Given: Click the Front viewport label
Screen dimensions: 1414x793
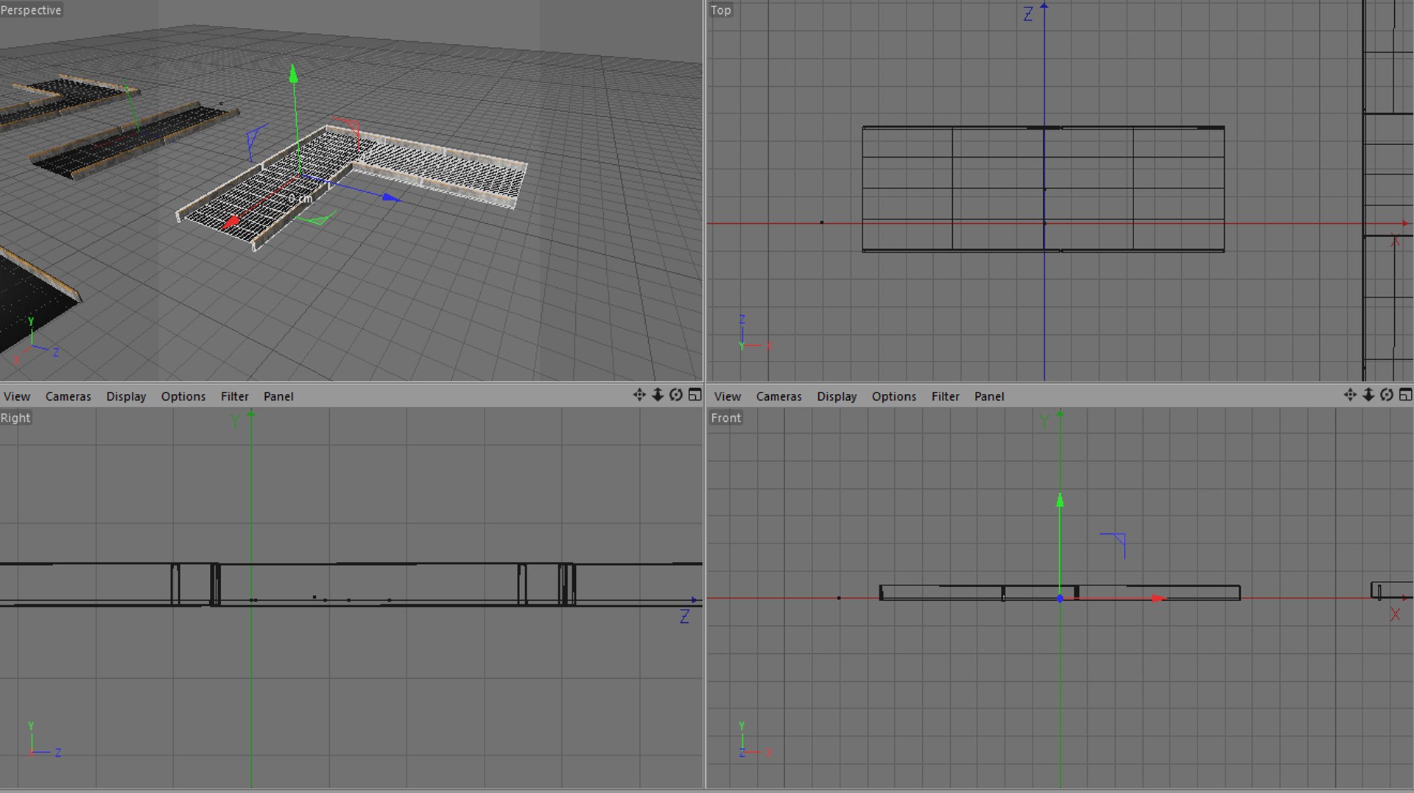Looking at the screenshot, I should pos(726,417).
